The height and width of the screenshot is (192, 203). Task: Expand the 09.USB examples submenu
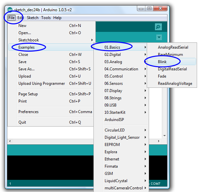click(x=121, y=105)
